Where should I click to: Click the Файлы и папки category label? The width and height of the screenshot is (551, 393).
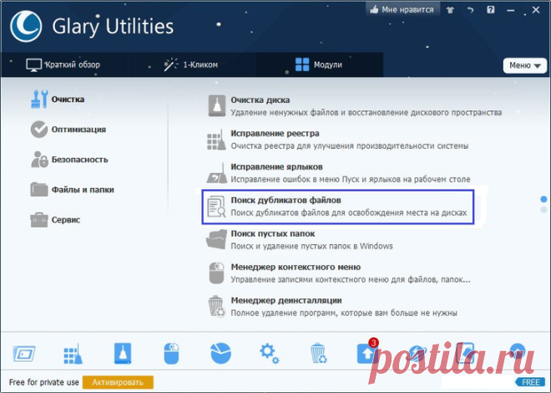(x=83, y=190)
